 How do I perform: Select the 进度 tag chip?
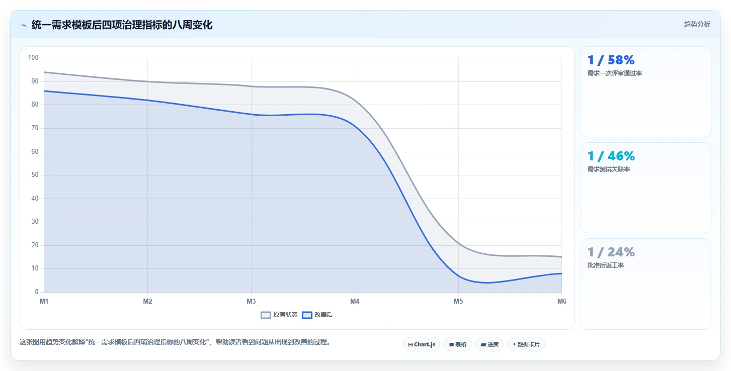(489, 344)
